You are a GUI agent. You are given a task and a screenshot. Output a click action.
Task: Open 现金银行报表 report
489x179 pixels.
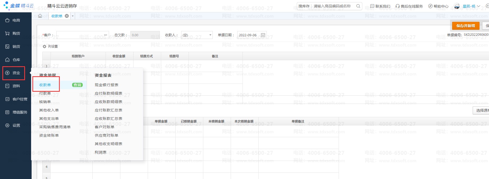pos(106,85)
